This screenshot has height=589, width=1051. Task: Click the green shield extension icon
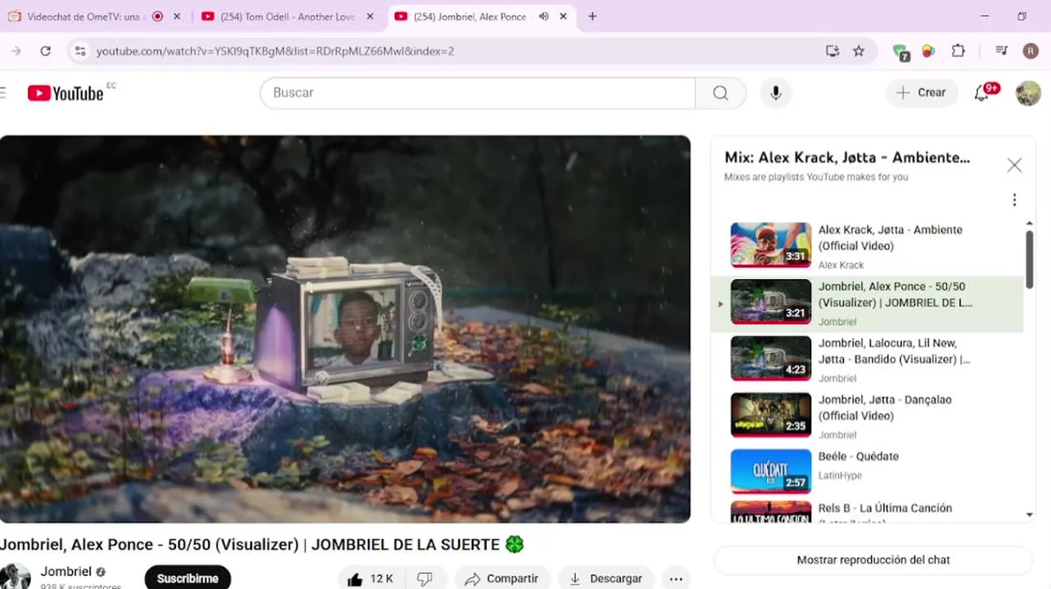tap(900, 52)
